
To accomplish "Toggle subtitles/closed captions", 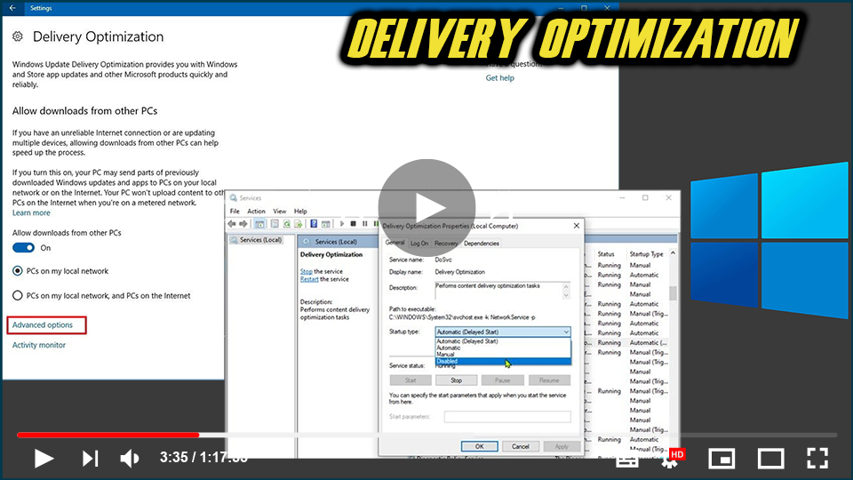I will coord(627,459).
